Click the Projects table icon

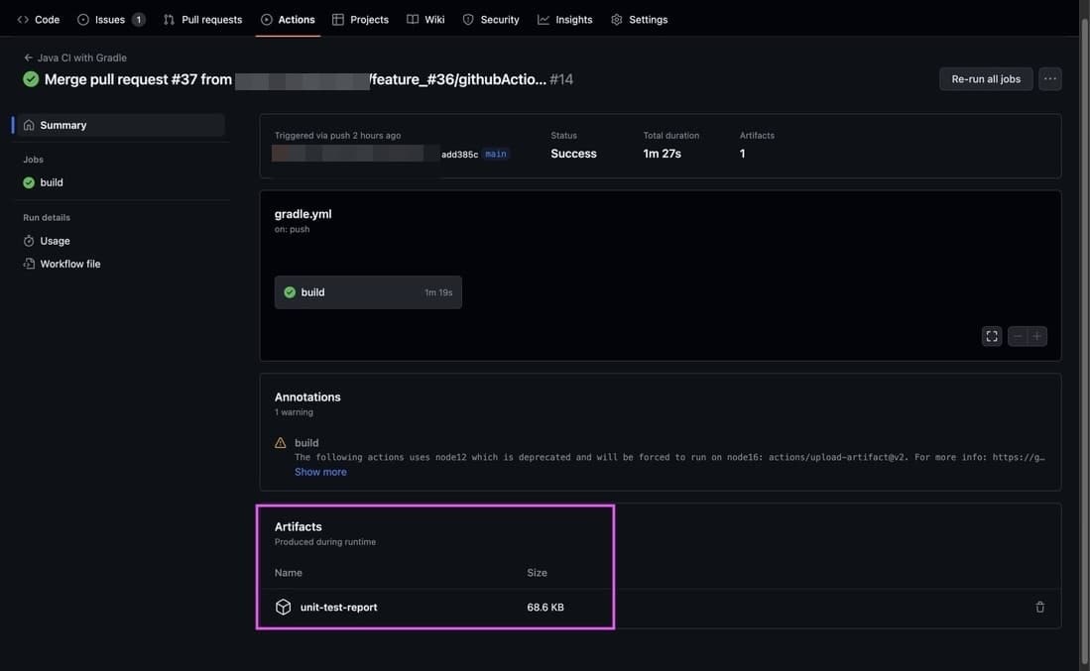point(338,20)
